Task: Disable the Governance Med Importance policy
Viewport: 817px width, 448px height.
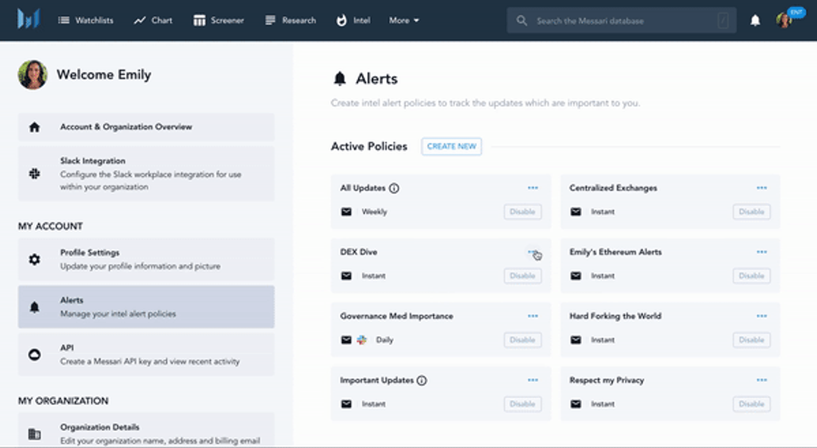Action: click(x=522, y=340)
